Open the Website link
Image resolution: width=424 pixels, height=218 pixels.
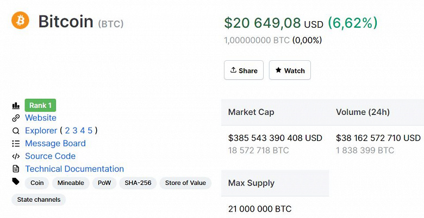pos(41,118)
